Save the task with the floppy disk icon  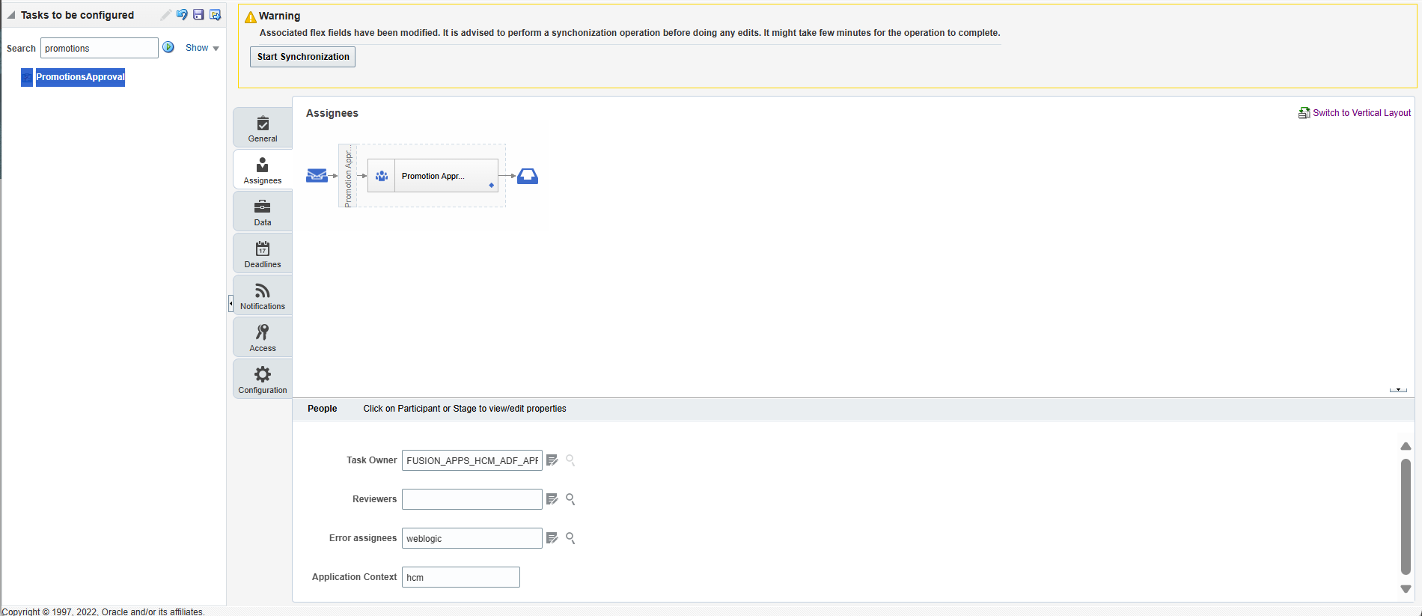pyautogui.click(x=198, y=15)
